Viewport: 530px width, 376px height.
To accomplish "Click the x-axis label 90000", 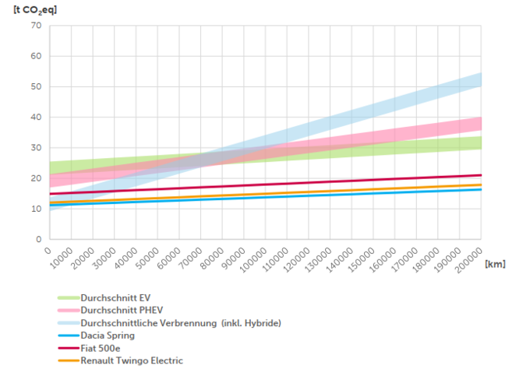I will [x=234, y=258].
